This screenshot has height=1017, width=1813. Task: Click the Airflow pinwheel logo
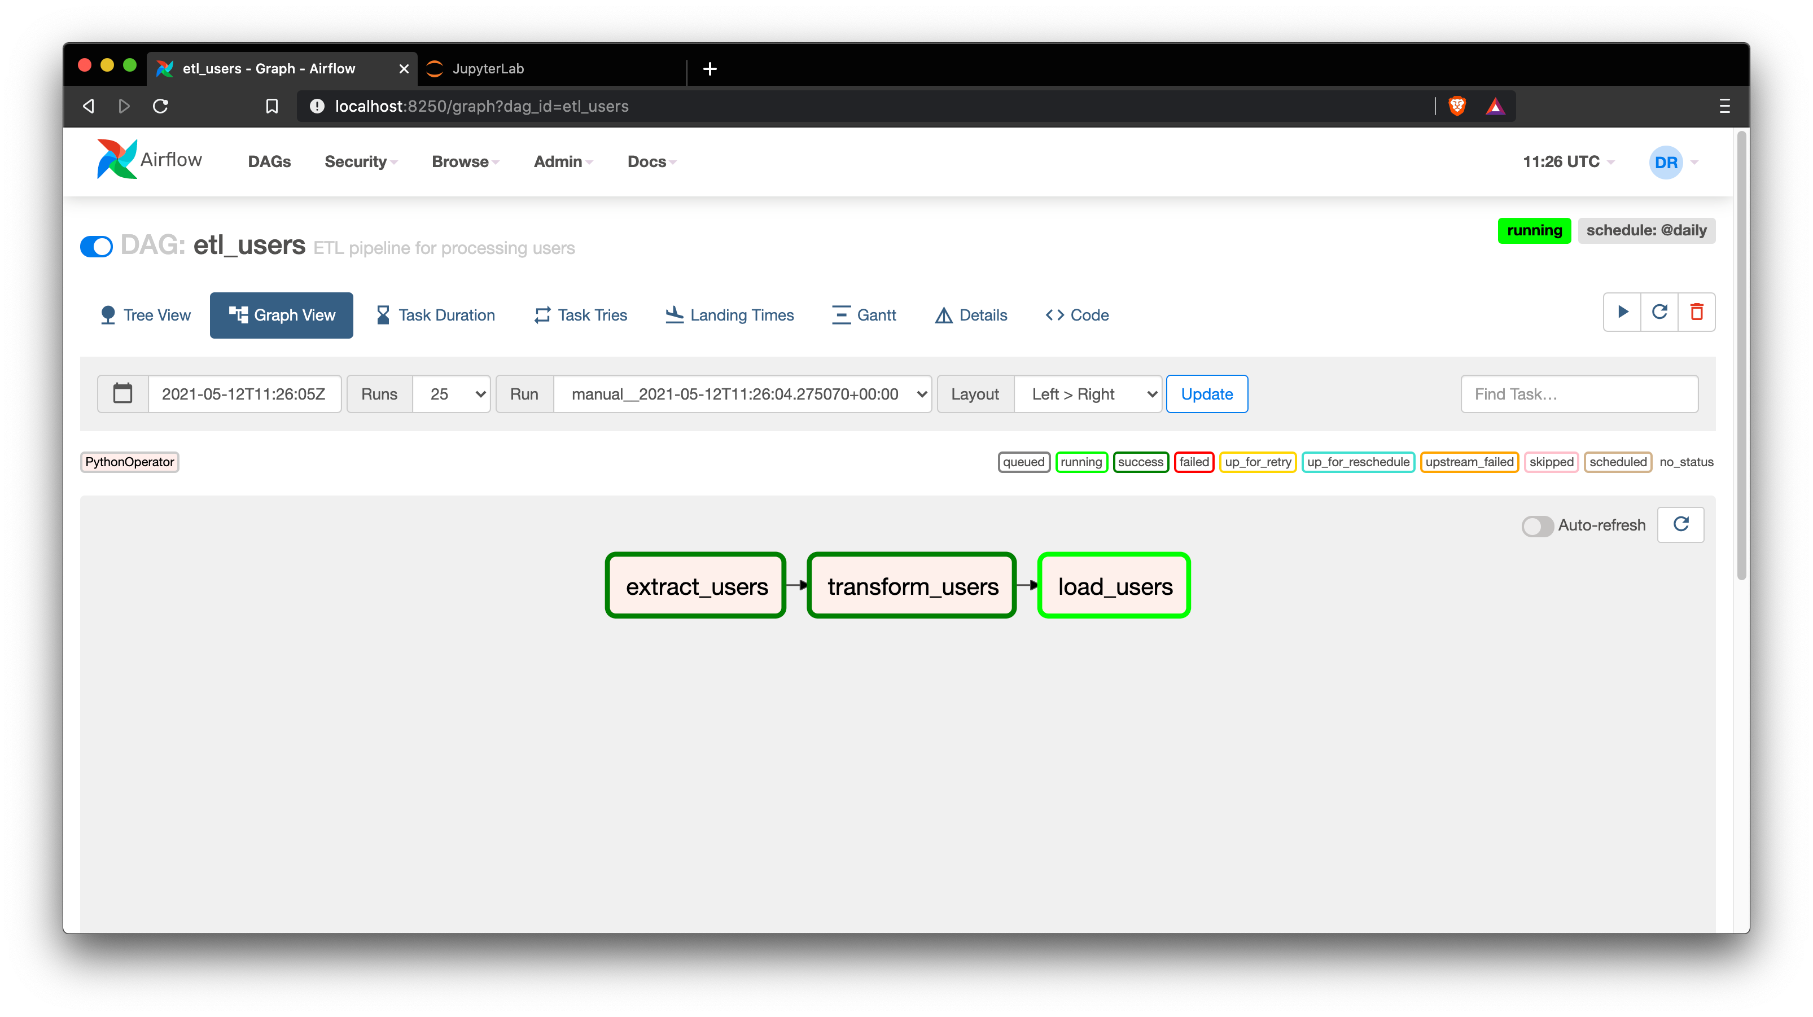(117, 160)
